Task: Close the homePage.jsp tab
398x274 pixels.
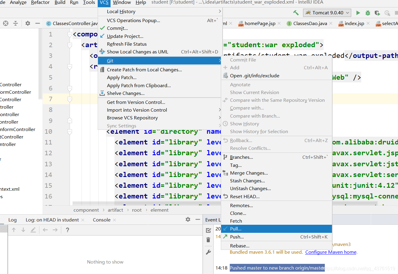Action: point(279,23)
